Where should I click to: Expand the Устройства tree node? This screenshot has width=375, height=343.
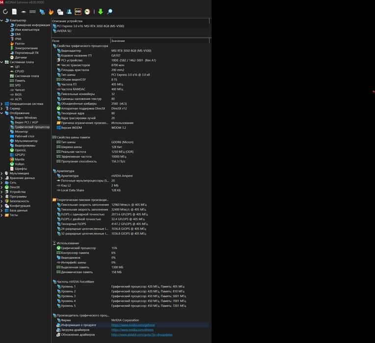(x=1, y=192)
